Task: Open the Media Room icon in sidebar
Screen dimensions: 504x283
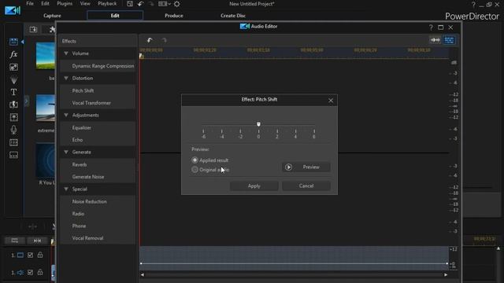Action: point(13,42)
